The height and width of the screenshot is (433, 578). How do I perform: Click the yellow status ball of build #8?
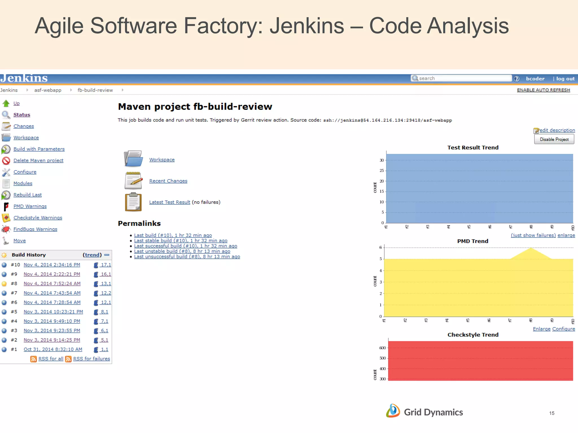(x=4, y=284)
